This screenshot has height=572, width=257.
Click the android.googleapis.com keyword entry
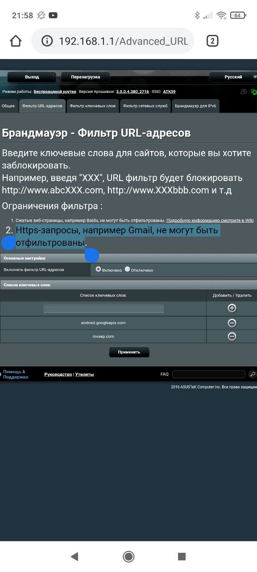(103, 323)
